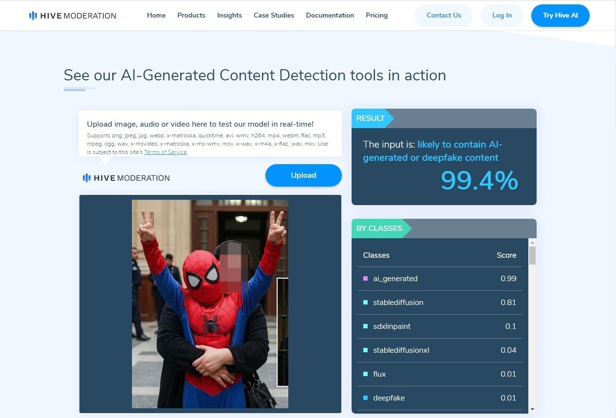Click the Hive Moderation logo above the image

pyautogui.click(x=126, y=178)
